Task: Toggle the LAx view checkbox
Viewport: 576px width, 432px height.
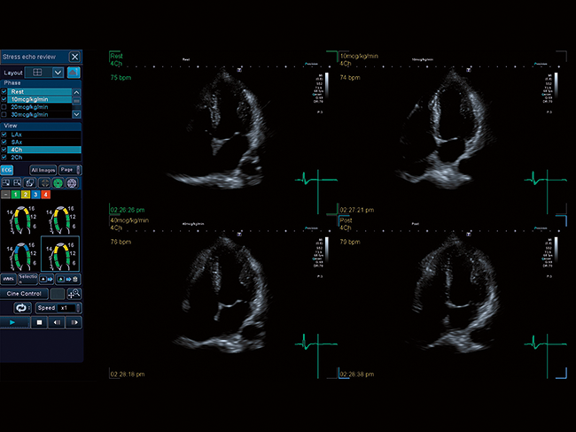Action: coord(4,135)
